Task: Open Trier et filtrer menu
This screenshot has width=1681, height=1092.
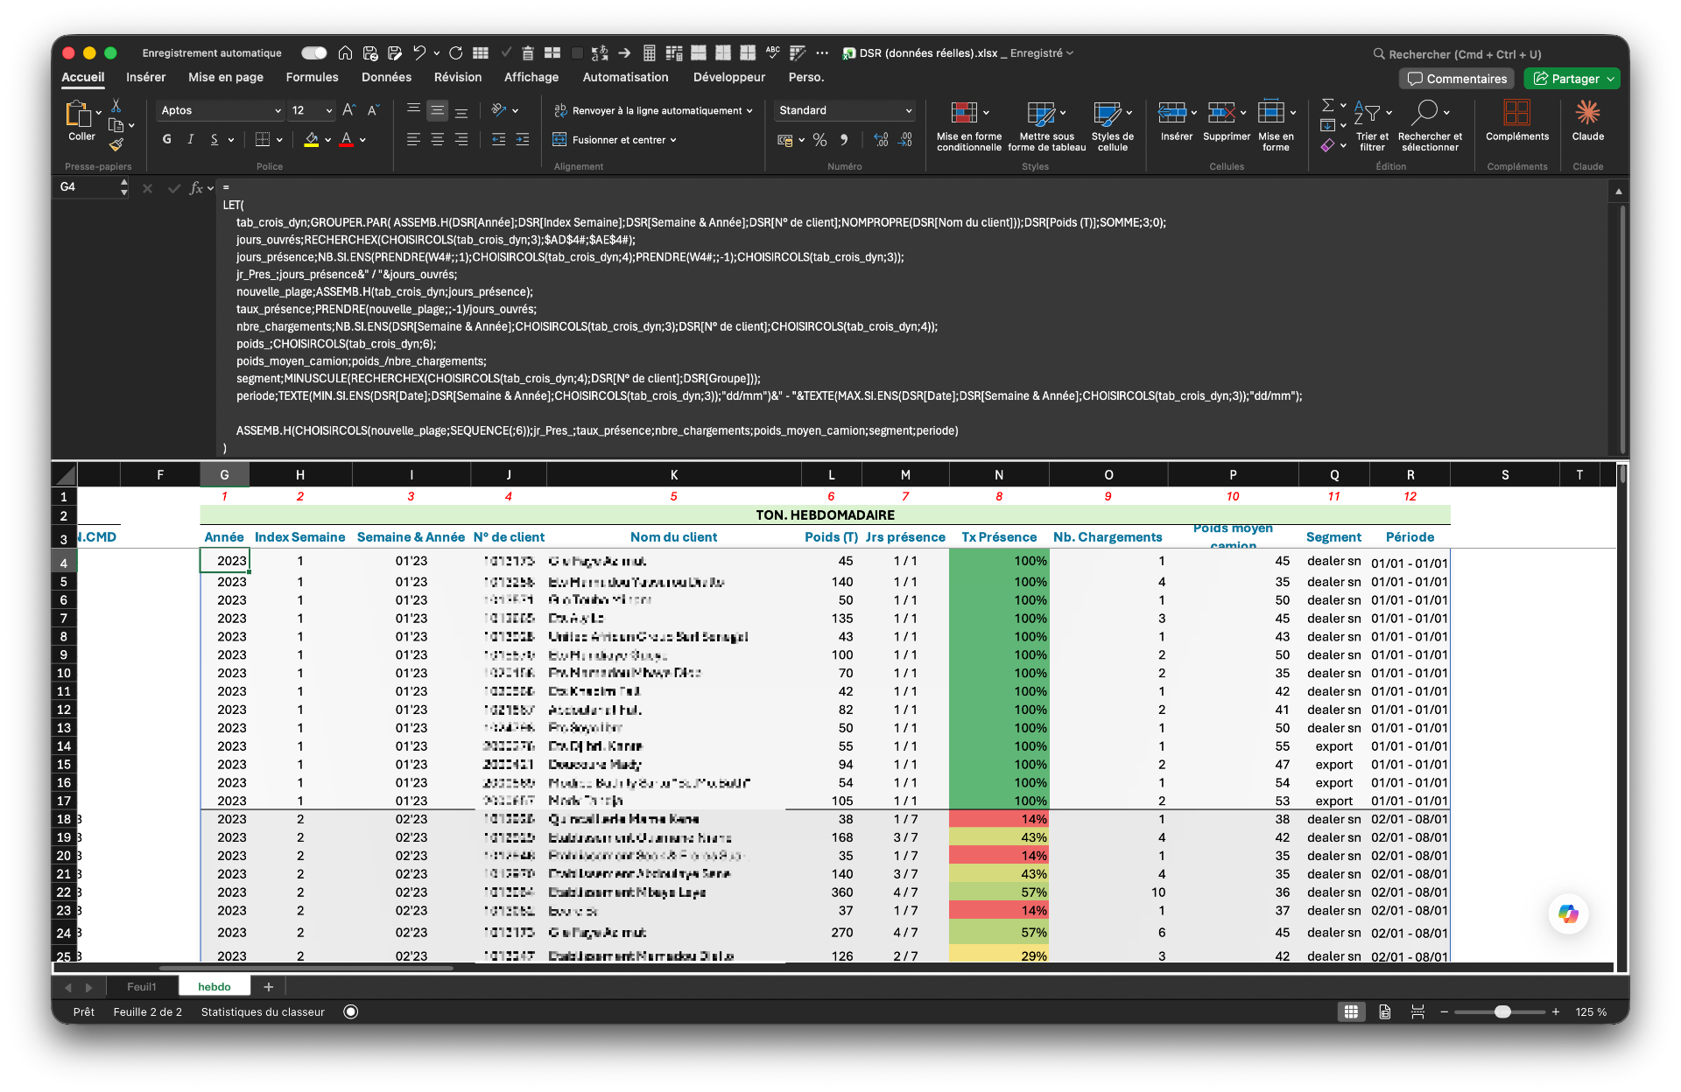Action: pos(1372,127)
